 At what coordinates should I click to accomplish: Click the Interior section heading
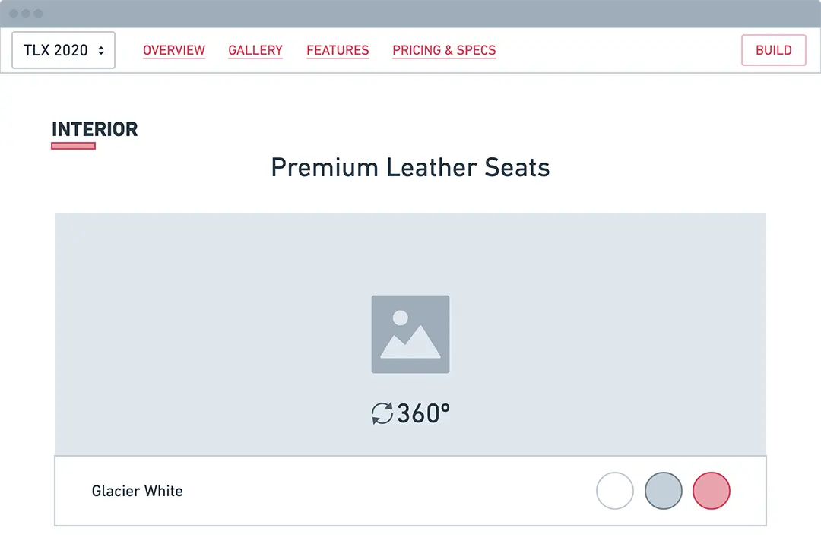coord(95,129)
